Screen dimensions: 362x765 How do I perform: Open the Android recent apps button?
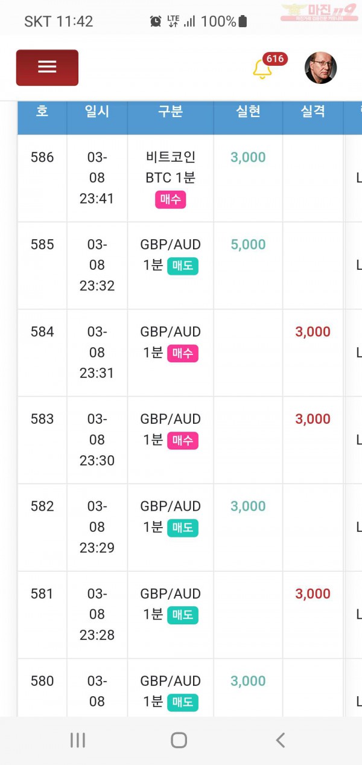pos(78,740)
